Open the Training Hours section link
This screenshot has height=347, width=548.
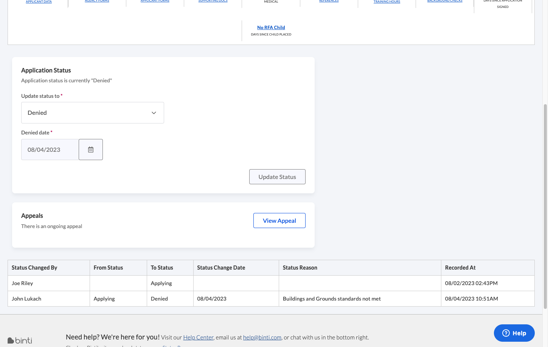pyautogui.click(x=387, y=2)
